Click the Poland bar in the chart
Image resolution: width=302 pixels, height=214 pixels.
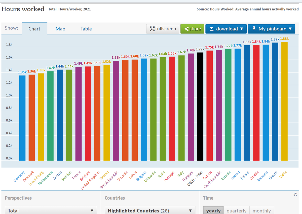[247, 103]
